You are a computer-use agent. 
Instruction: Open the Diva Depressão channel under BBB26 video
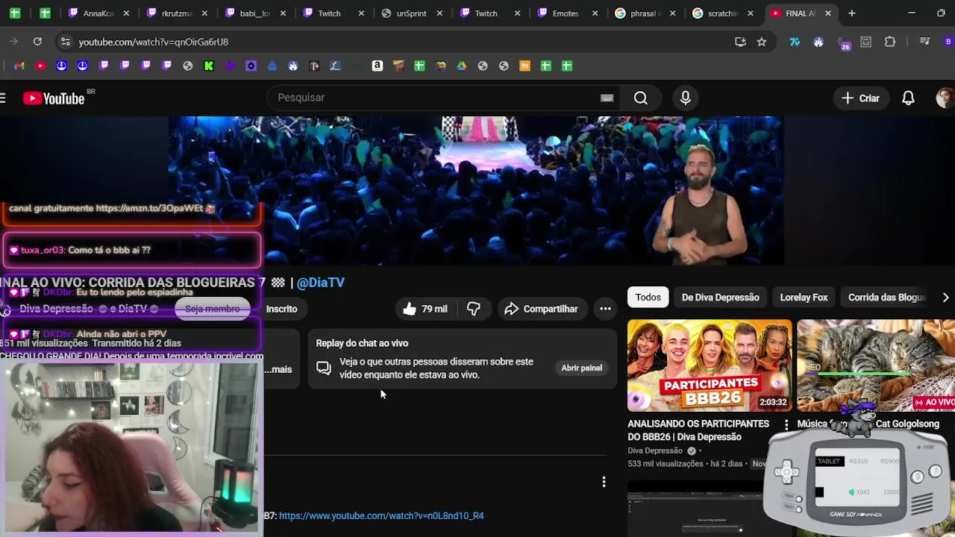[655, 450]
